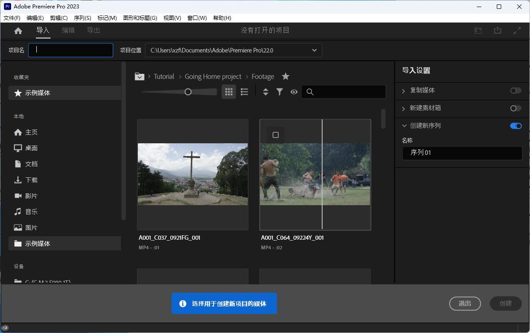Click the quick export share icon
Image resolution: width=530 pixels, height=333 pixels.
coord(498,31)
